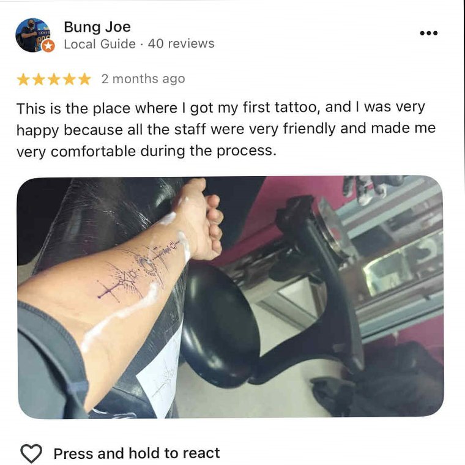Select the fourth rating star
This screenshot has width=465, height=465.
(69, 79)
